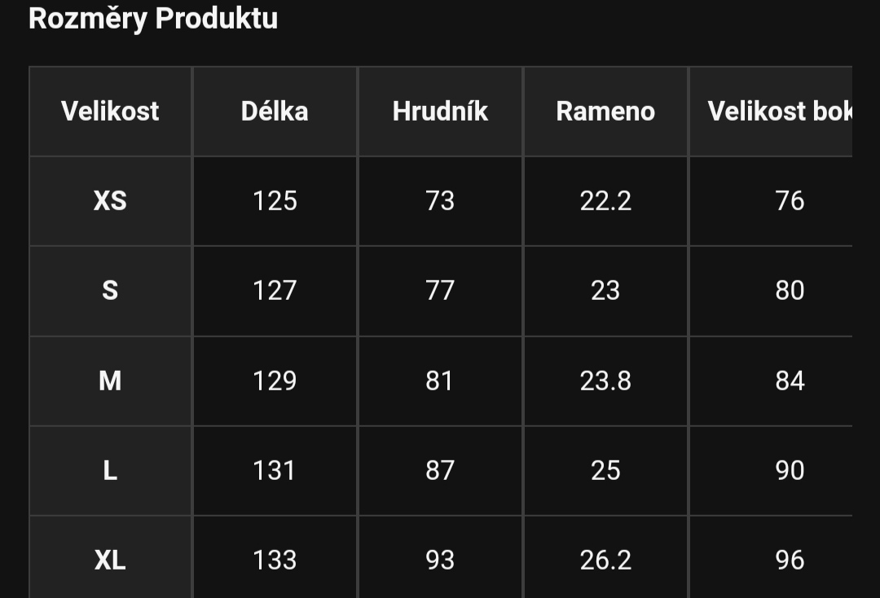This screenshot has width=880, height=598.
Task: Select the 26.2 shoulder cell for XL
Action: 605,560
